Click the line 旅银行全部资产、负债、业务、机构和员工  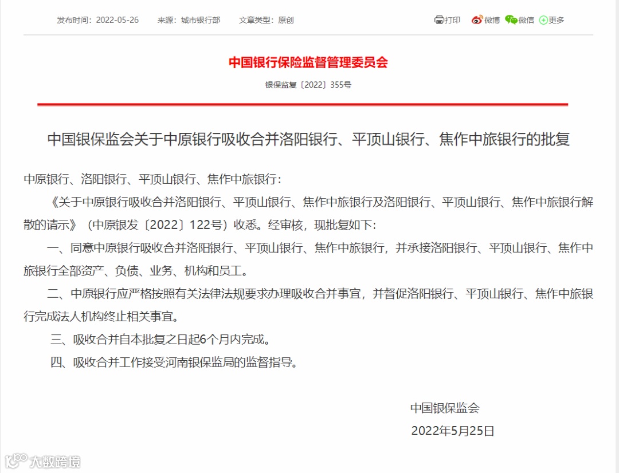tap(136, 271)
